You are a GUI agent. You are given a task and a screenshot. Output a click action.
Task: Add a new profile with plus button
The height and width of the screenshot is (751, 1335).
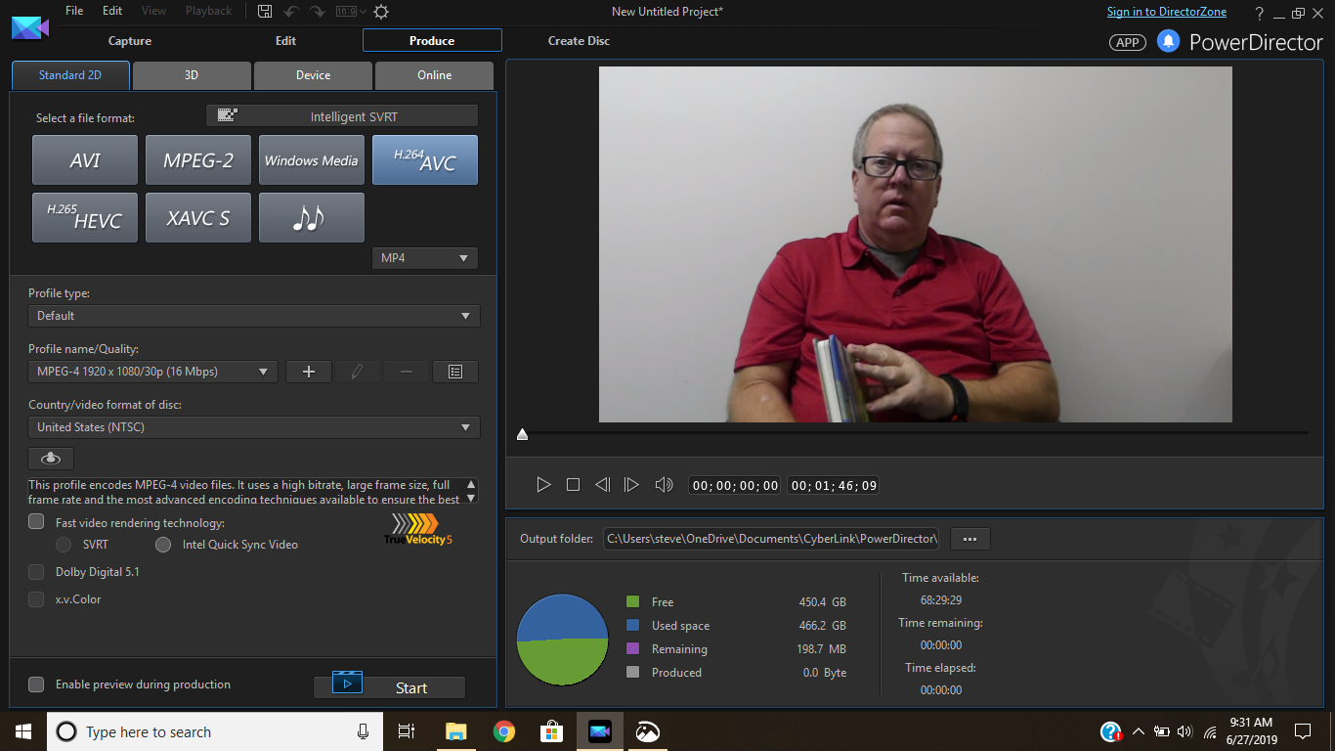[x=309, y=372]
